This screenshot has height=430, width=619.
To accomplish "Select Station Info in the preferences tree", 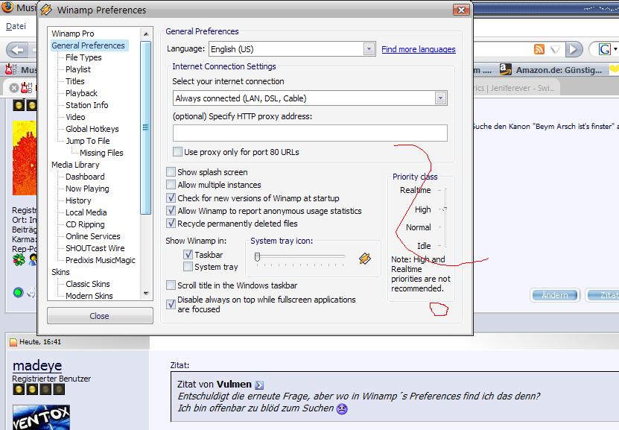I will pos(87,105).
